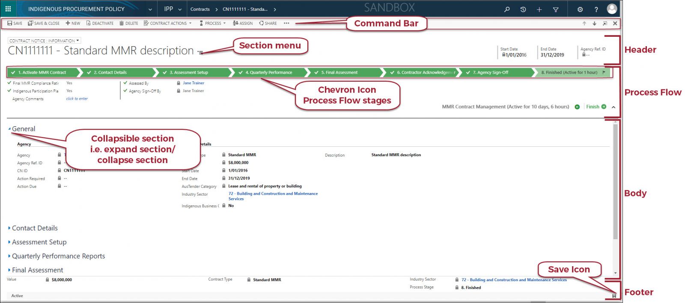
Task: Click CN1111111 - Standa... breadcrumb item
Action: (x=245, y=9)
